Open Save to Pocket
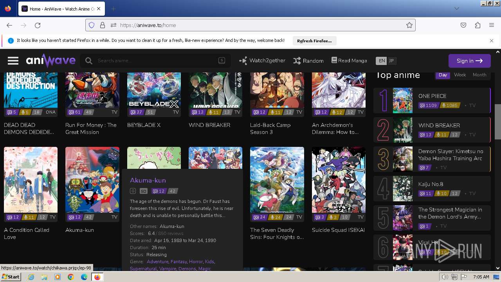 click(463, 25)
